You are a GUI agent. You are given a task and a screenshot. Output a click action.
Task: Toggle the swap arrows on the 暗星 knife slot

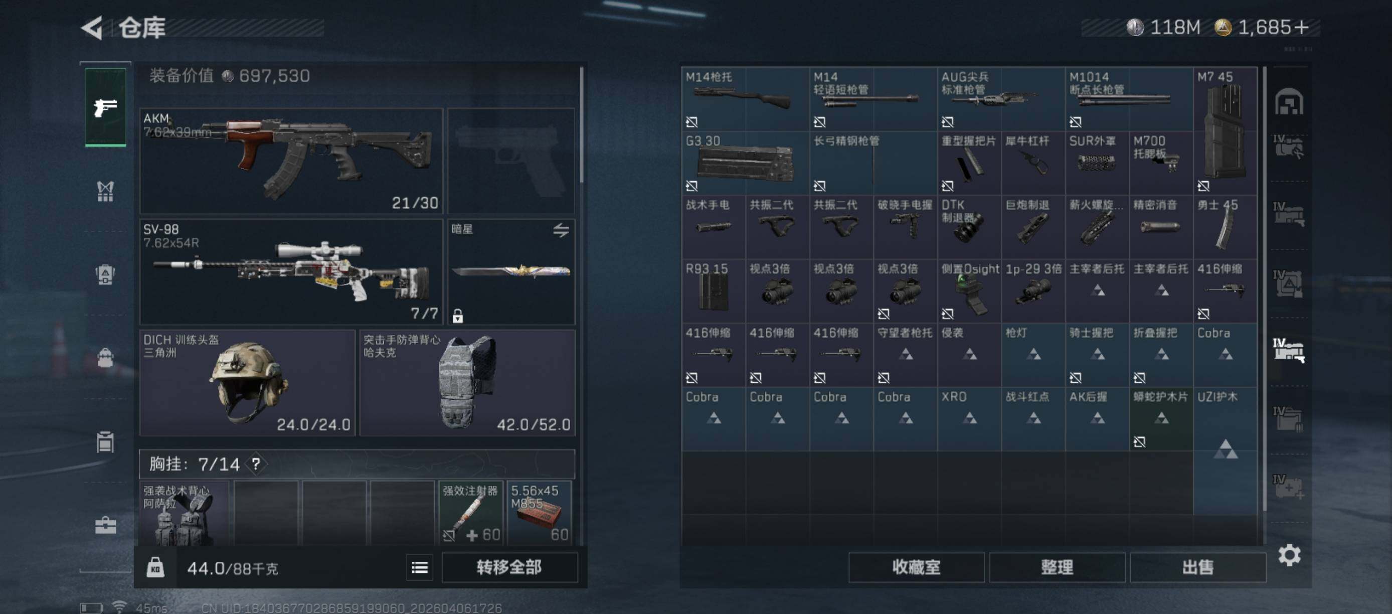[561, 230]
